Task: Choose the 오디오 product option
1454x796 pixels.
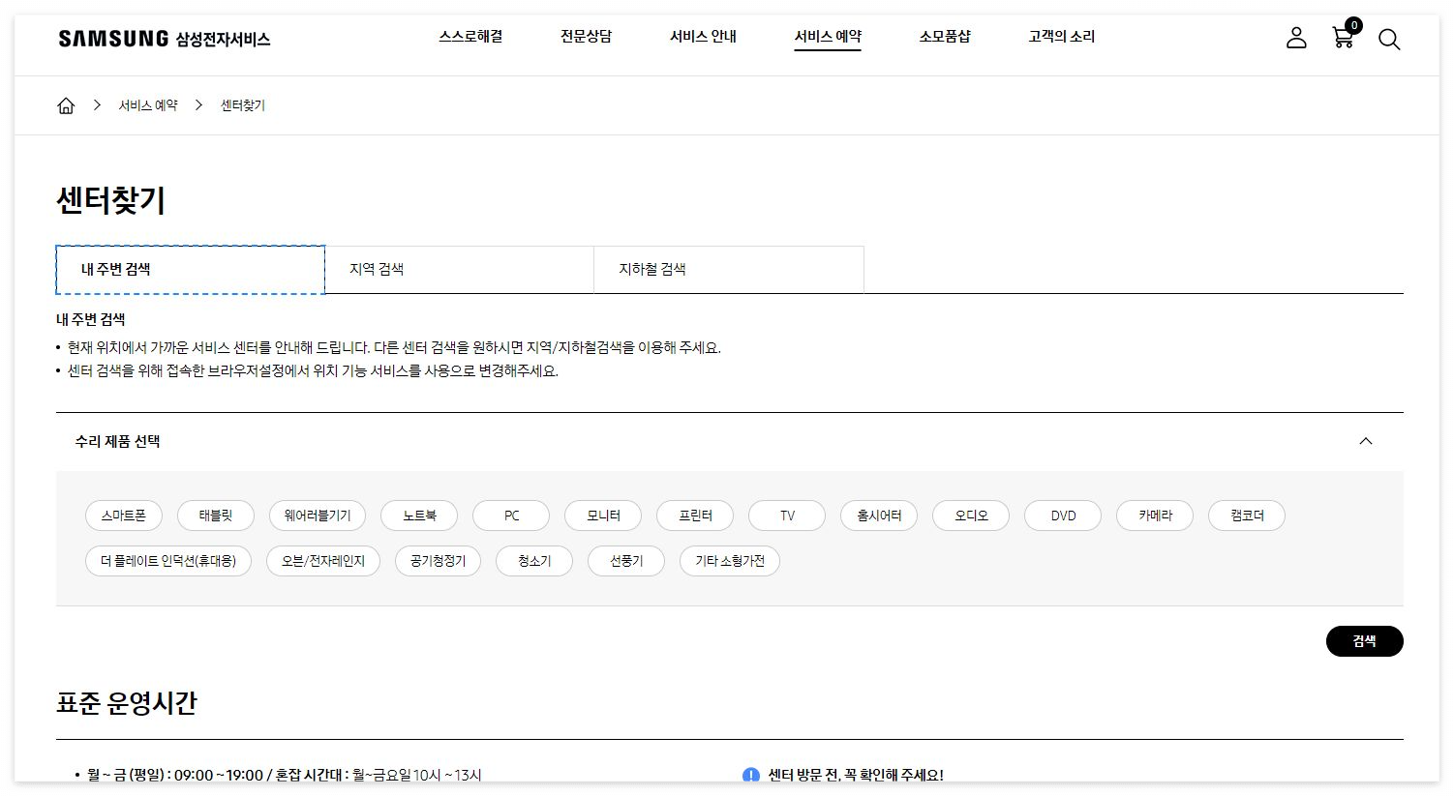Action: [x=971, y=516]
